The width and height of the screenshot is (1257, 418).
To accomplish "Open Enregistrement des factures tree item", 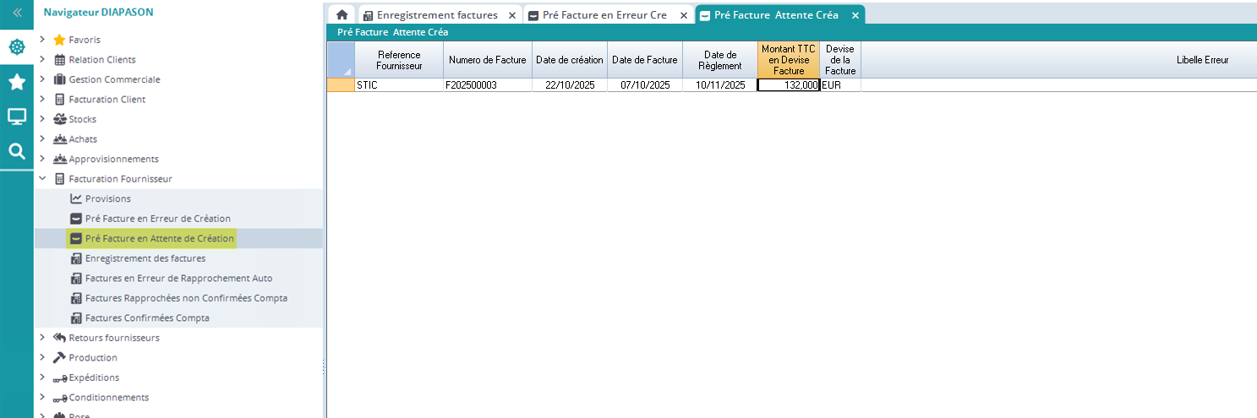I will point(145,258).
